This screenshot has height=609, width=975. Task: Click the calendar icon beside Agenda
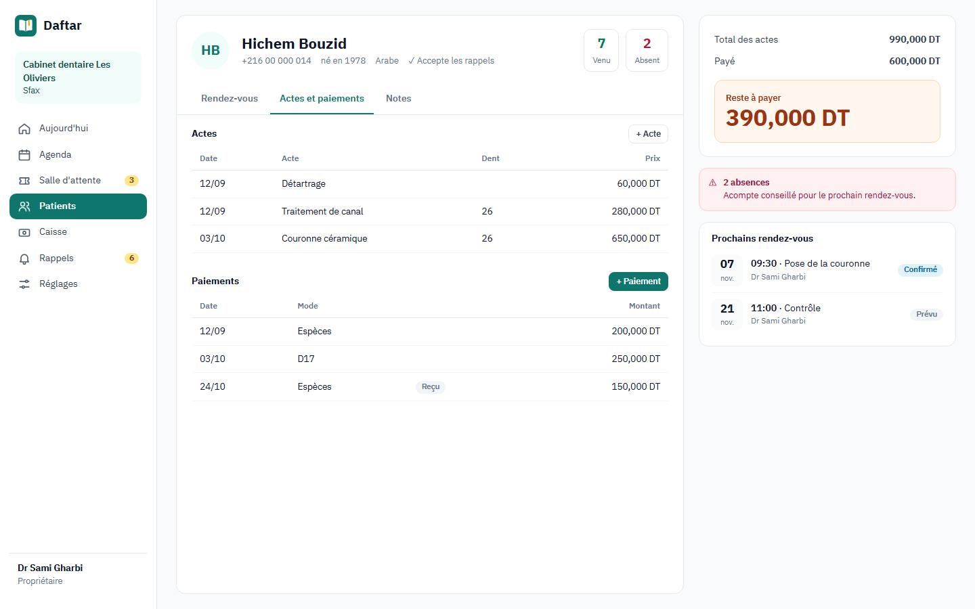[x=24, y=155]
